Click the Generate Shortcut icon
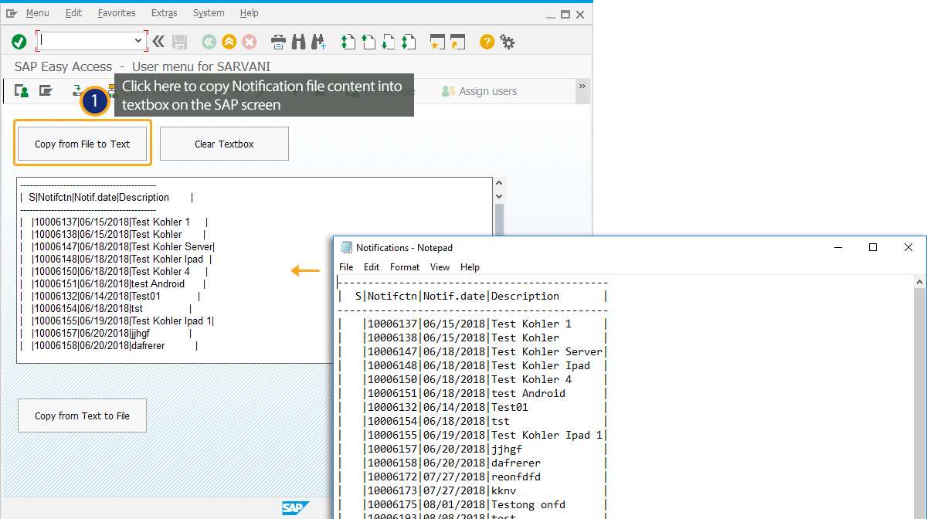927x519 pixels. click(458, 42)
